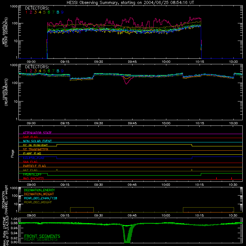This screenshot has height=246, width=246.
Task: Click 10:30 time label under Flags plot
Action: [x=233, y=185]
